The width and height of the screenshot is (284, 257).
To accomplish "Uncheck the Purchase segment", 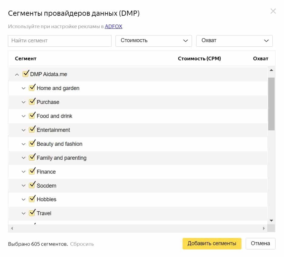I will (x=32, y=102).
